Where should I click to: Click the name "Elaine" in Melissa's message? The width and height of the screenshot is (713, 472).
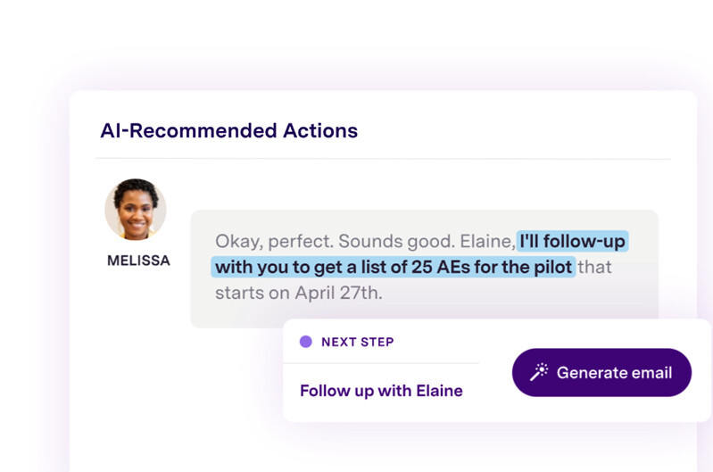(x=487, y=242)
